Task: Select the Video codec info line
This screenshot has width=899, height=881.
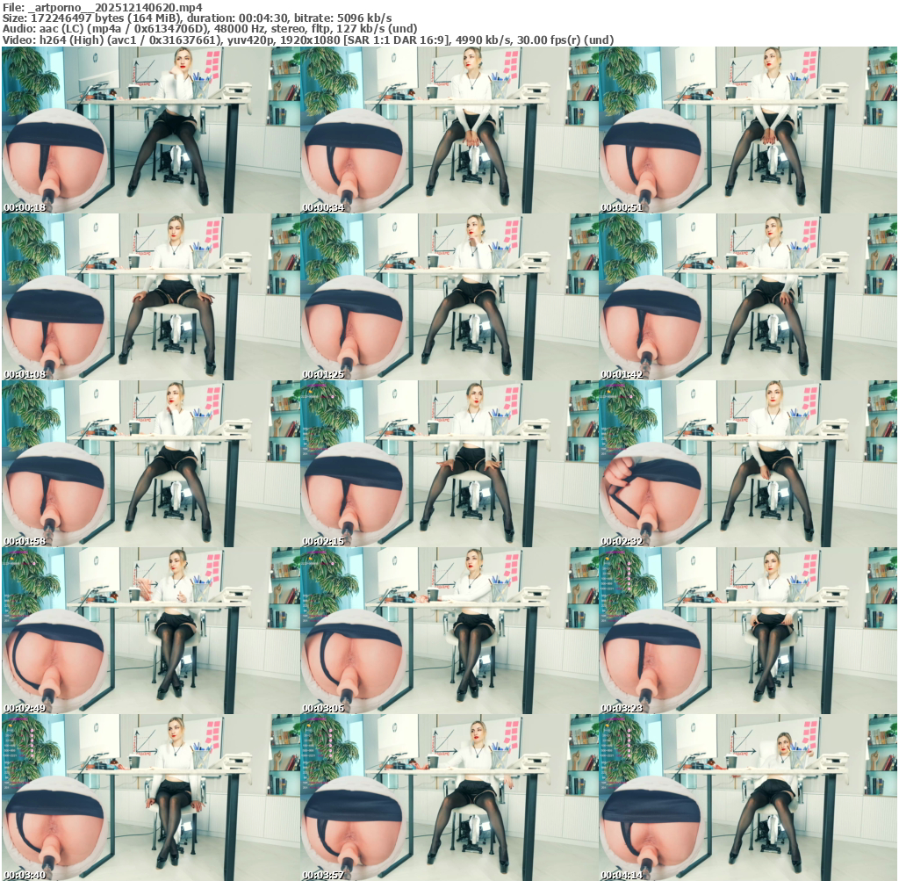Action: coord(307,40)
